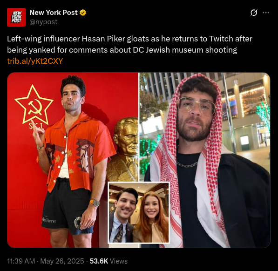Open the Grok explain-post icon
The image size is (278, 271).
(x=254, y=13)
